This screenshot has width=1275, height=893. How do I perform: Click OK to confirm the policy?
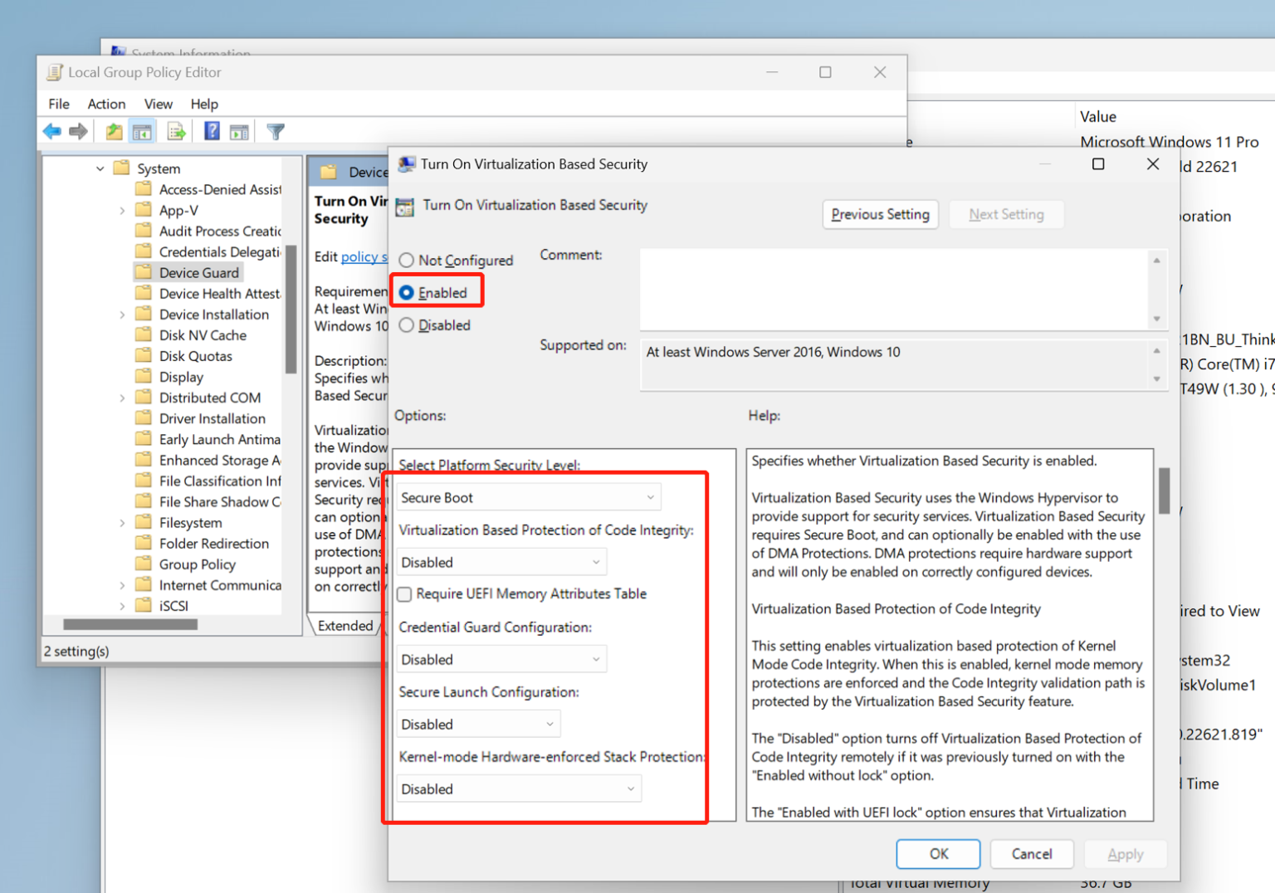(x=938, y=854)
